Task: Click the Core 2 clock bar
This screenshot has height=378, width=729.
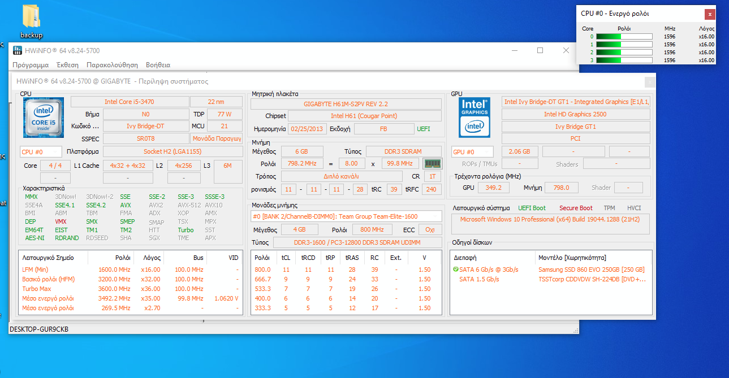Action: point(624,52)
